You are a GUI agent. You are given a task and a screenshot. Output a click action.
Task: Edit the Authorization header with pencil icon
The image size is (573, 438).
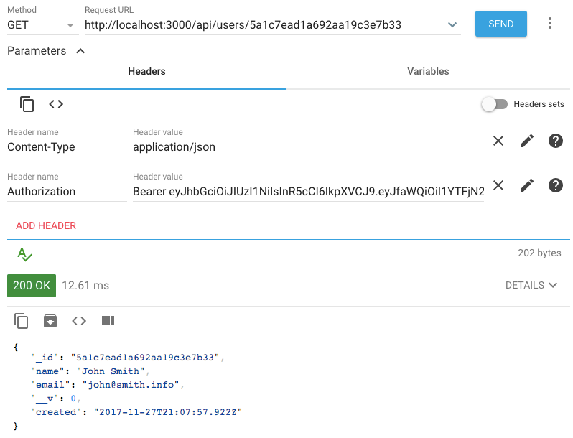(x=527, y=186)
